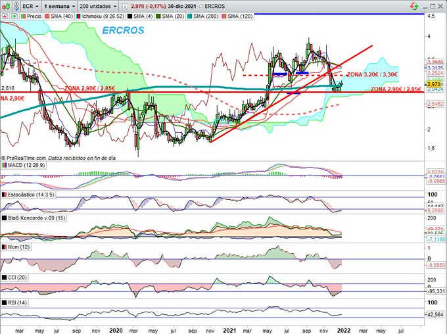Click the date '30-dic-2021' in header
Image resolution: width=447 pixels, height=334 pixels.
pyautogui.click(x=182, y=6)
